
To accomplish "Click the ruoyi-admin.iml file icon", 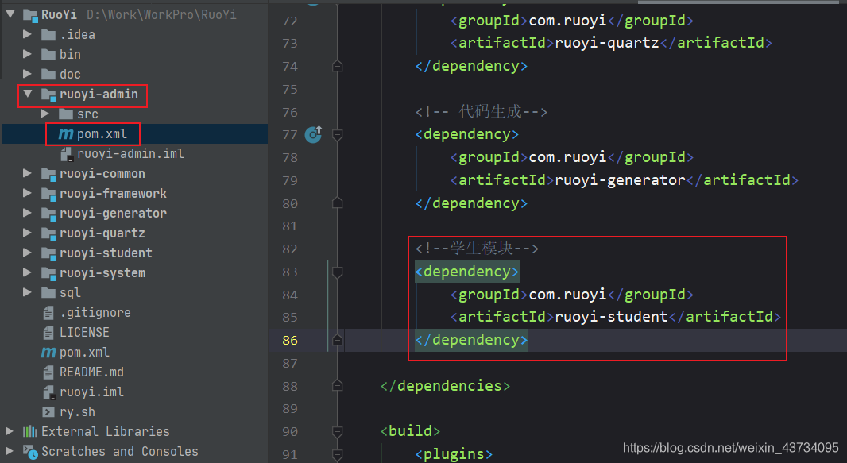I will click(x=67, y=154).
